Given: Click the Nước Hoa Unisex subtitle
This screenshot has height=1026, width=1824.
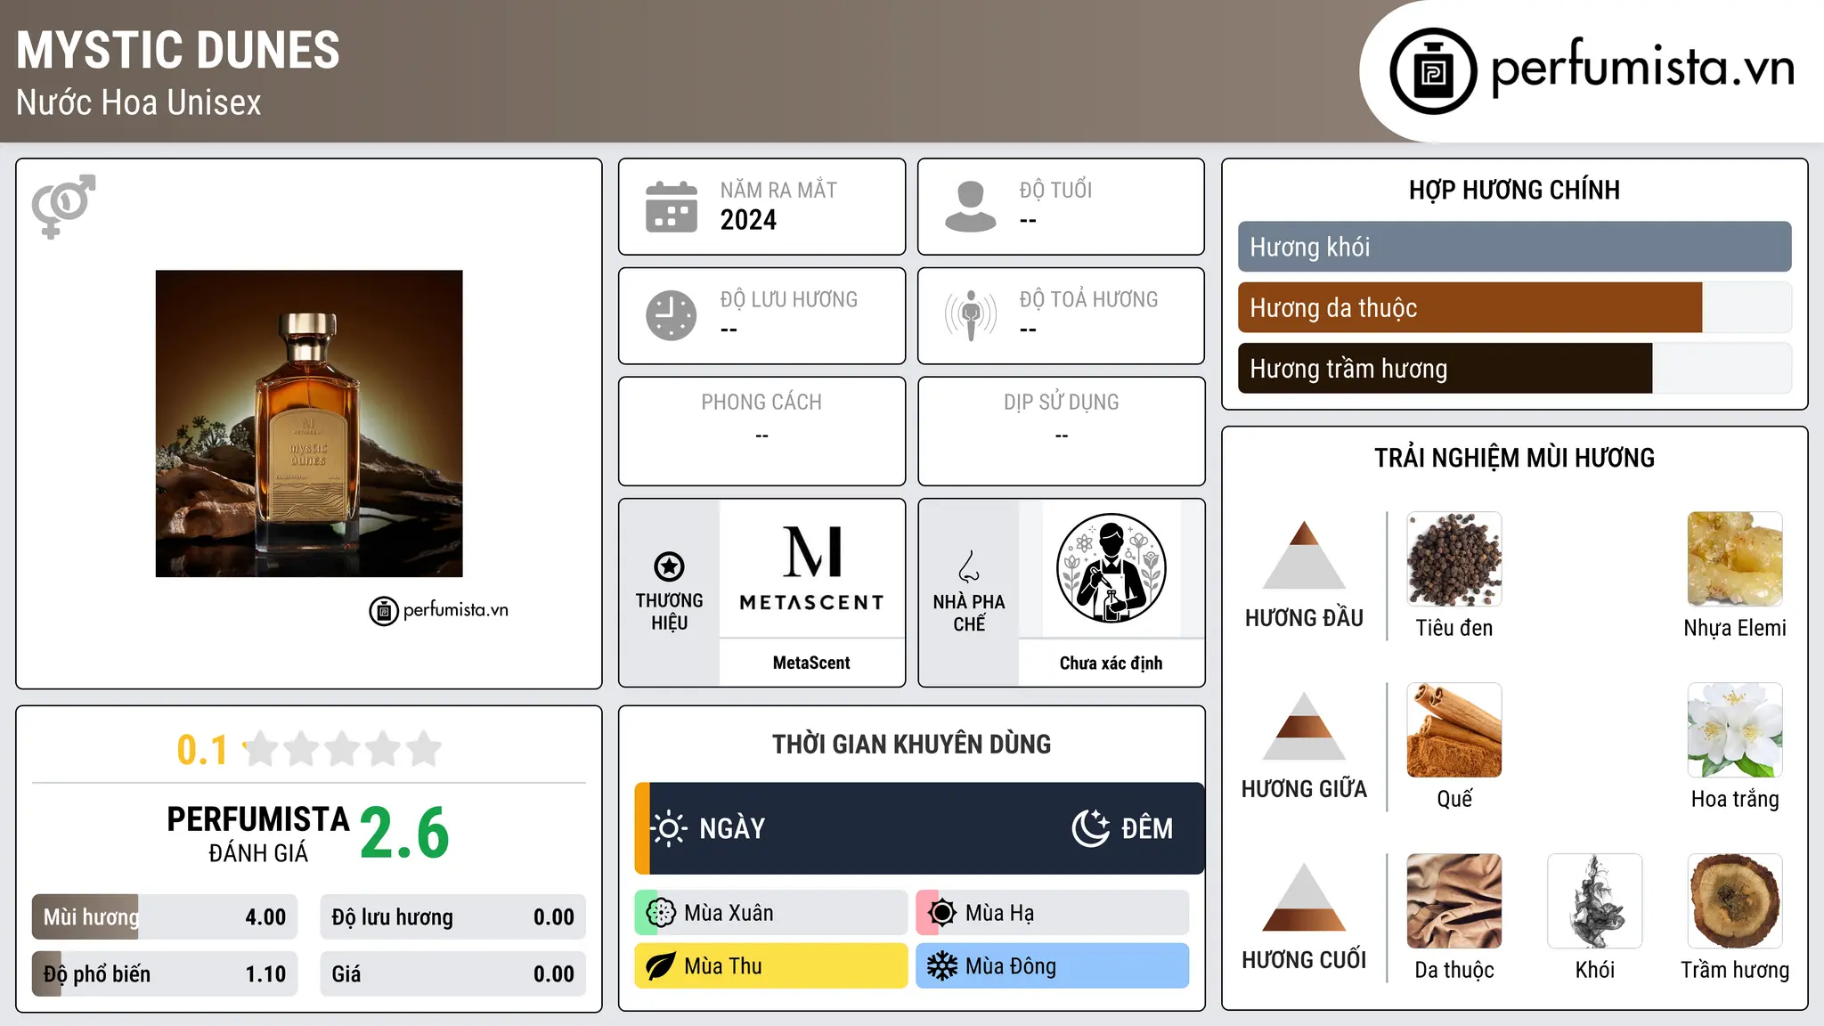Looking at the screenshot, I should 139,102.
